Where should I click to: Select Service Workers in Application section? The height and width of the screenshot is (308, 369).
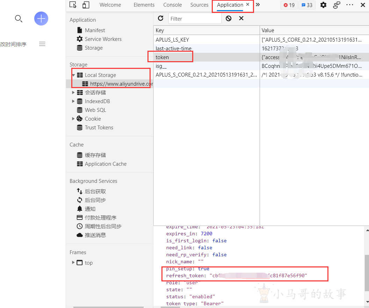tap(103, 39)
